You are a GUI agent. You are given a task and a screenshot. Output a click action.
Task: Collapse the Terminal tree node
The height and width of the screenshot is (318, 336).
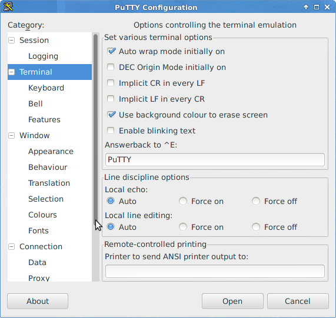coord(12,72)
